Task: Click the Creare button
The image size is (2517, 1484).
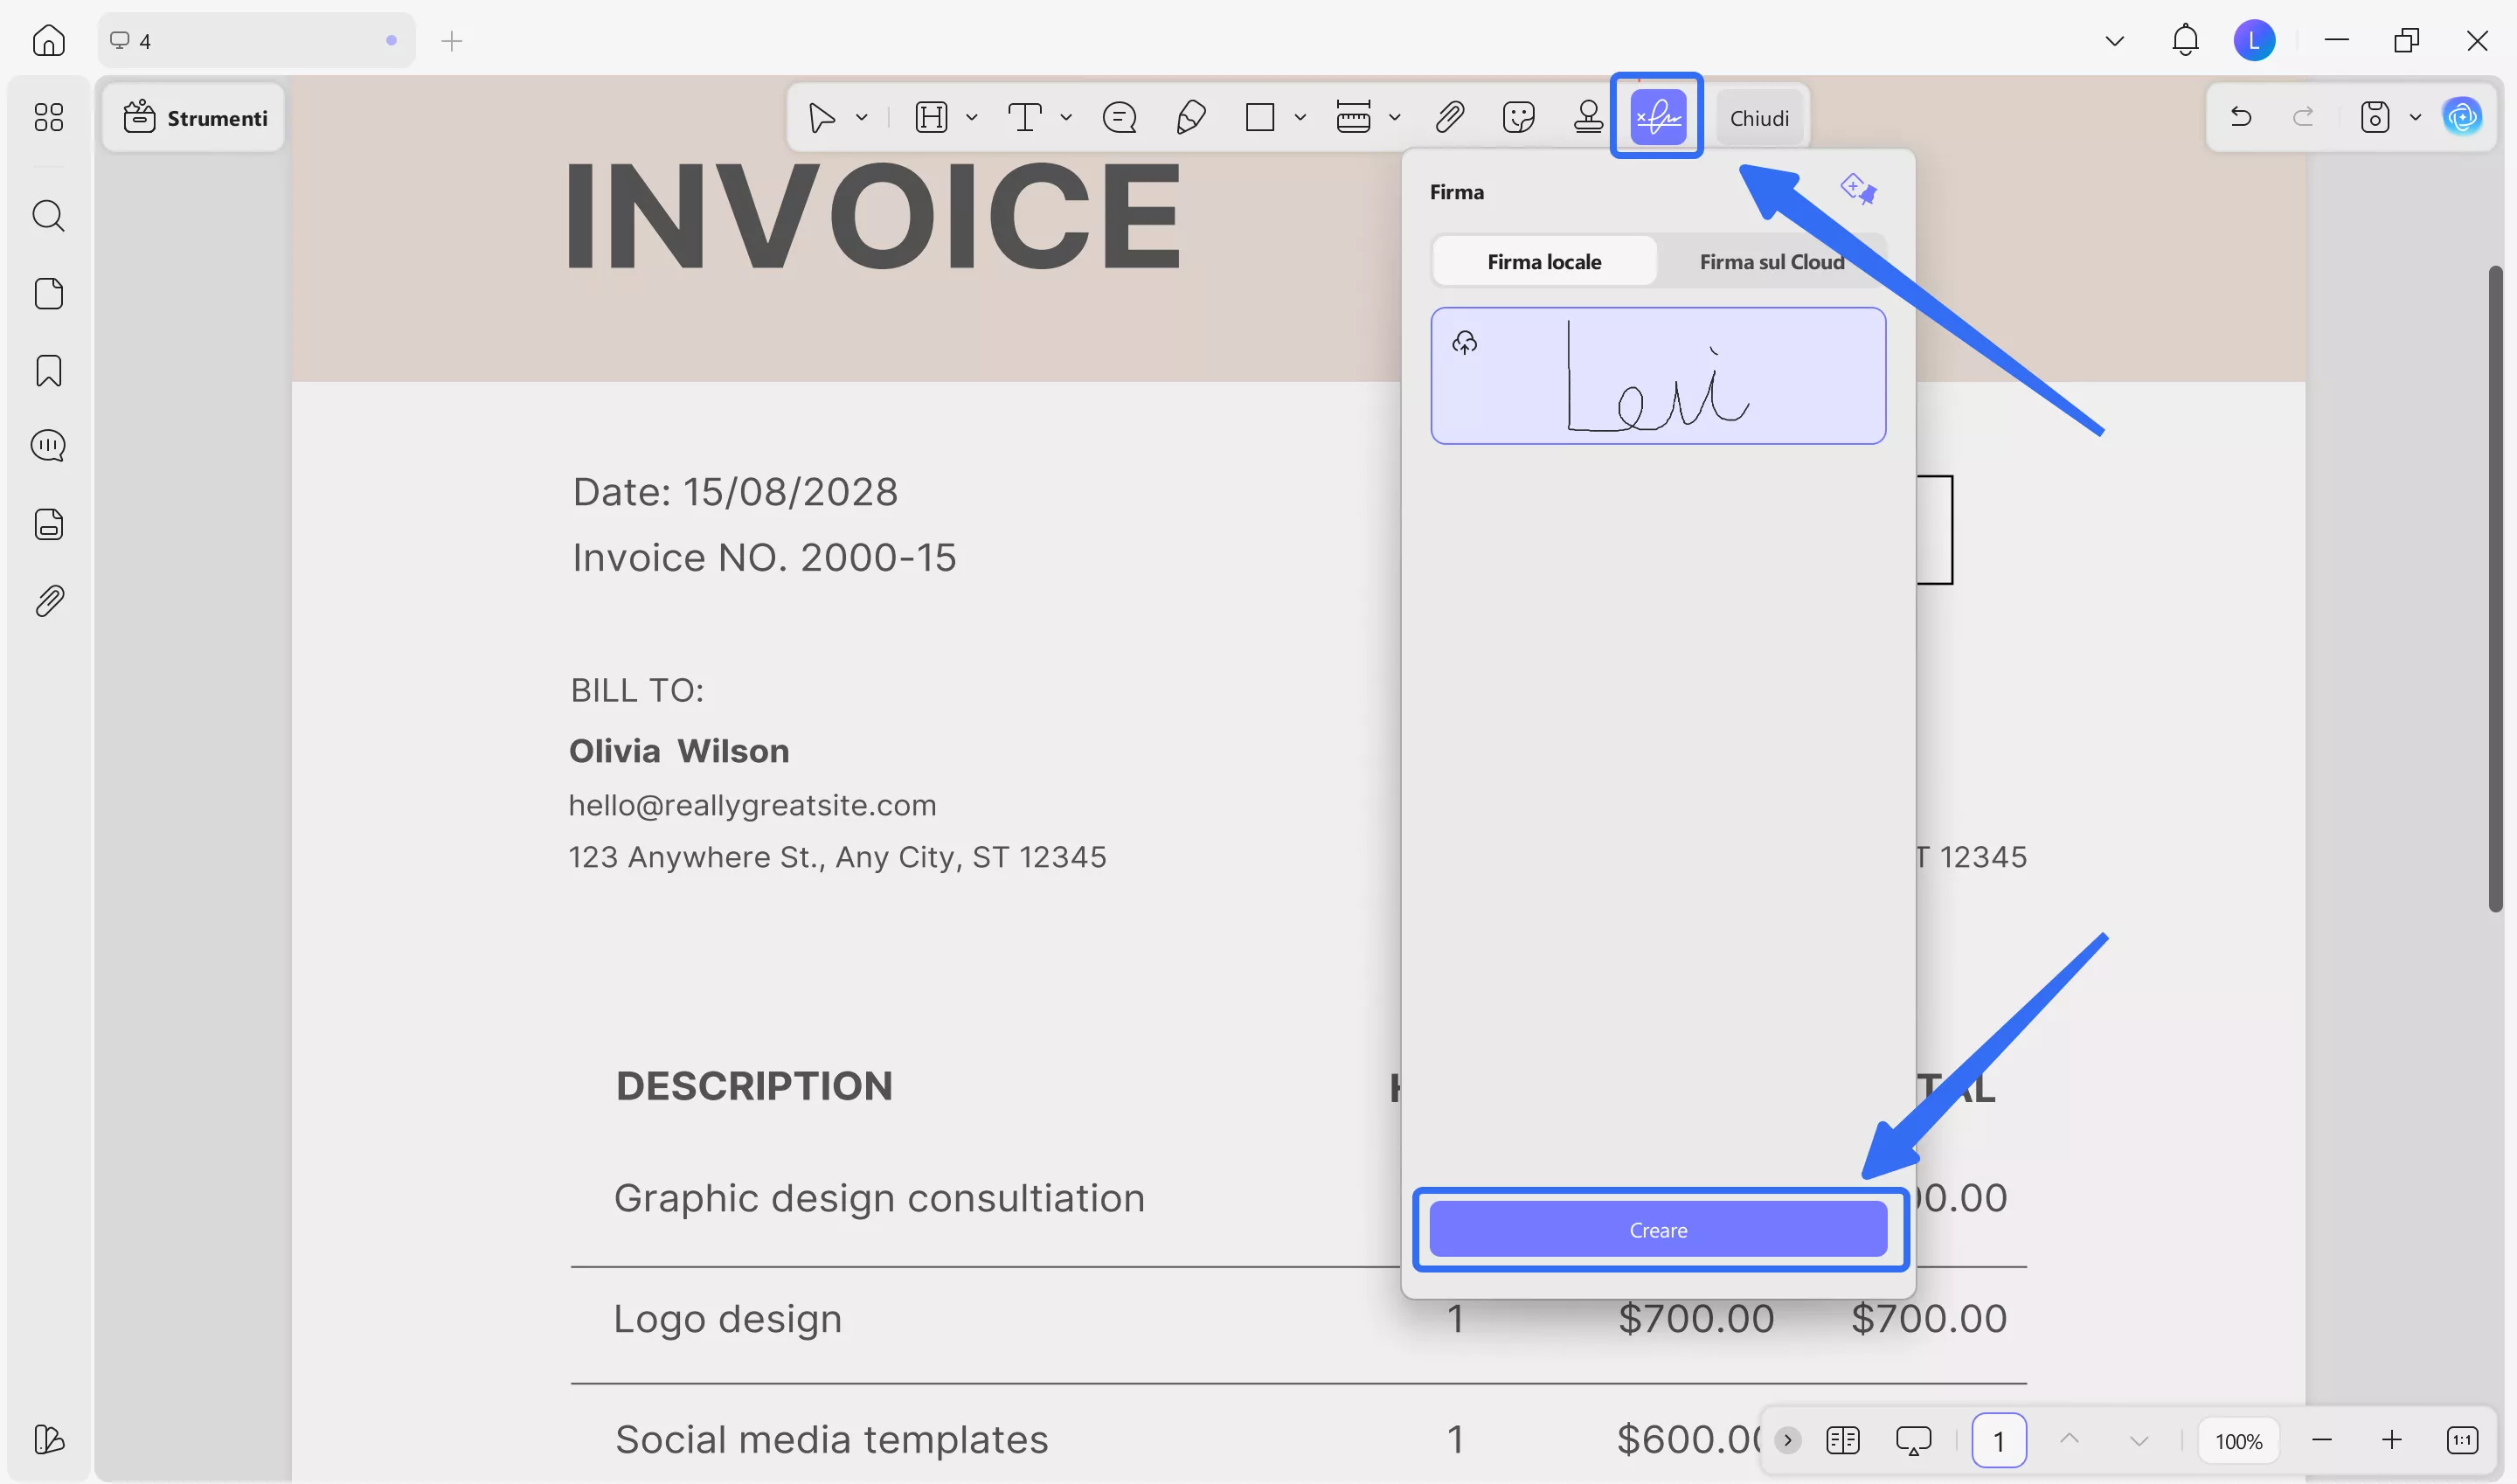Action: (1658, 1230)
